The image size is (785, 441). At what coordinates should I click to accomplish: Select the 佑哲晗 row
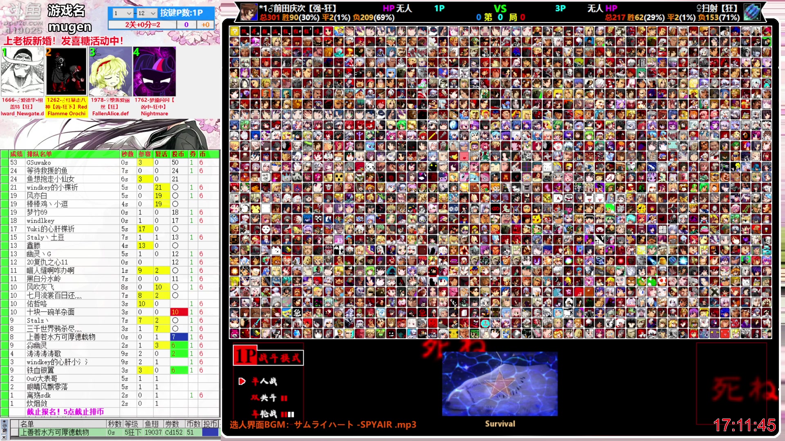click(x=110, y=304)
